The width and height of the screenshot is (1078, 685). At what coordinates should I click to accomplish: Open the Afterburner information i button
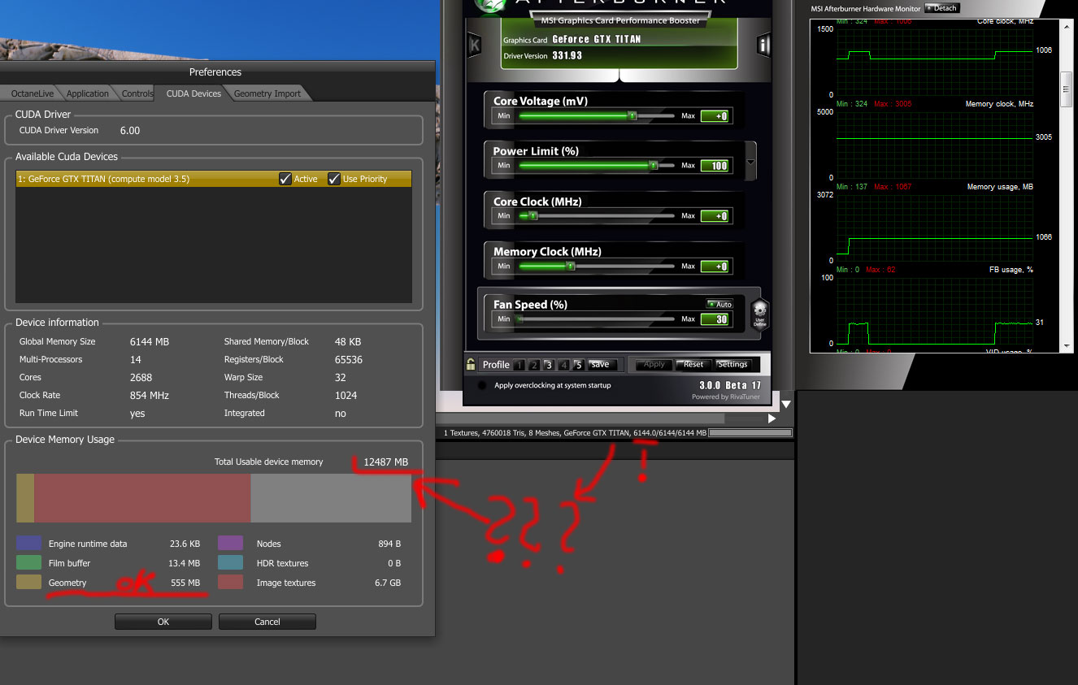point(763,45)
